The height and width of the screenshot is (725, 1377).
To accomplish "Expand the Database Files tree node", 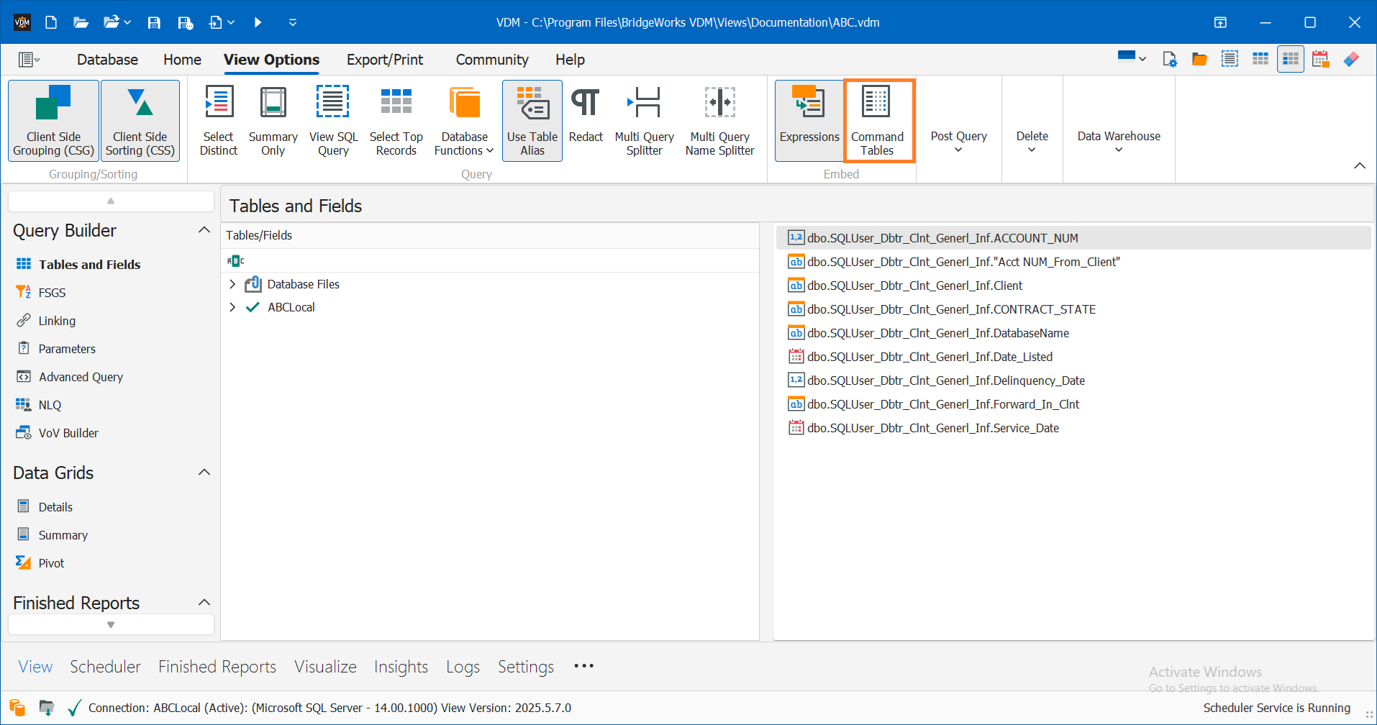I will tap(232, 284).
